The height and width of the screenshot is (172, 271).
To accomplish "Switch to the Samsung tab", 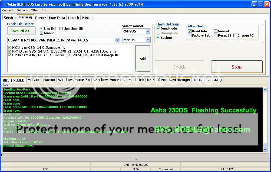I will [214, 80].
